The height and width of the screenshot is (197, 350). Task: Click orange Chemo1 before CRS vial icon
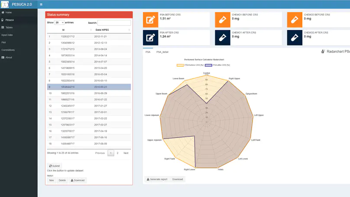tap(223, 20)
